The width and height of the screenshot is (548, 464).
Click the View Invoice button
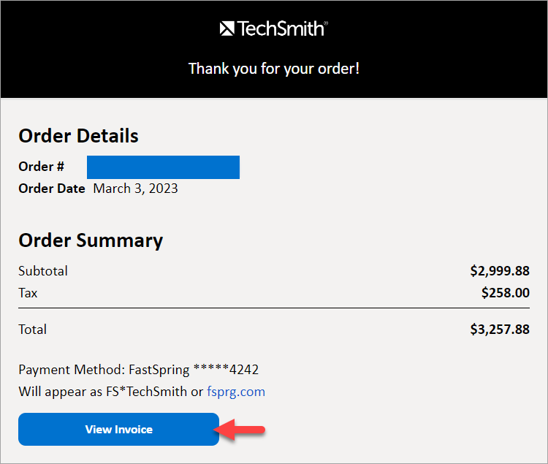tap(118, 430)
